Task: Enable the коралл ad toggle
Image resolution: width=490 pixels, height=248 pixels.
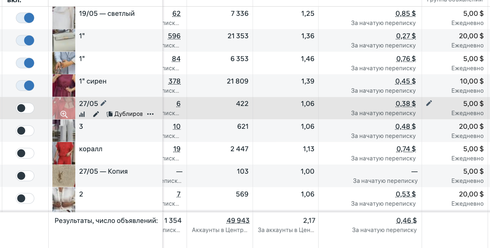Action: (25, 153)
